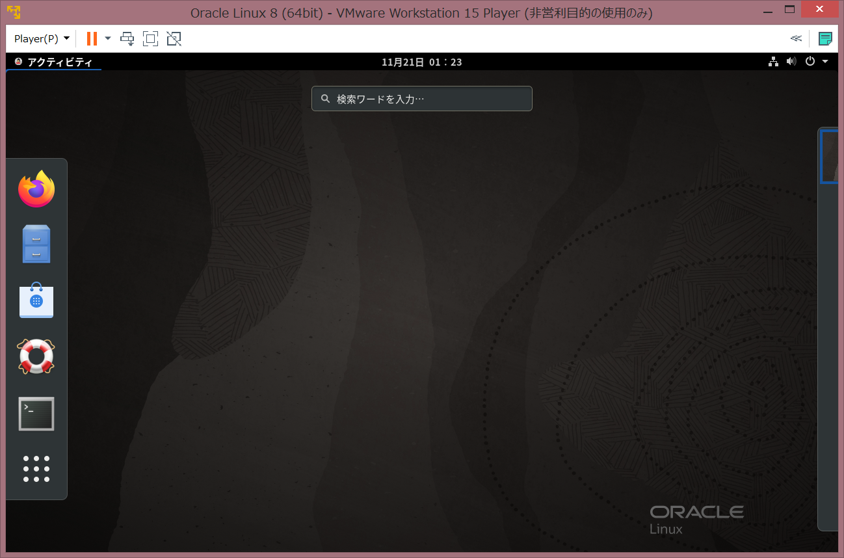
Task: Pause the virtual machine with orange pause button
Action: (92, 39)
